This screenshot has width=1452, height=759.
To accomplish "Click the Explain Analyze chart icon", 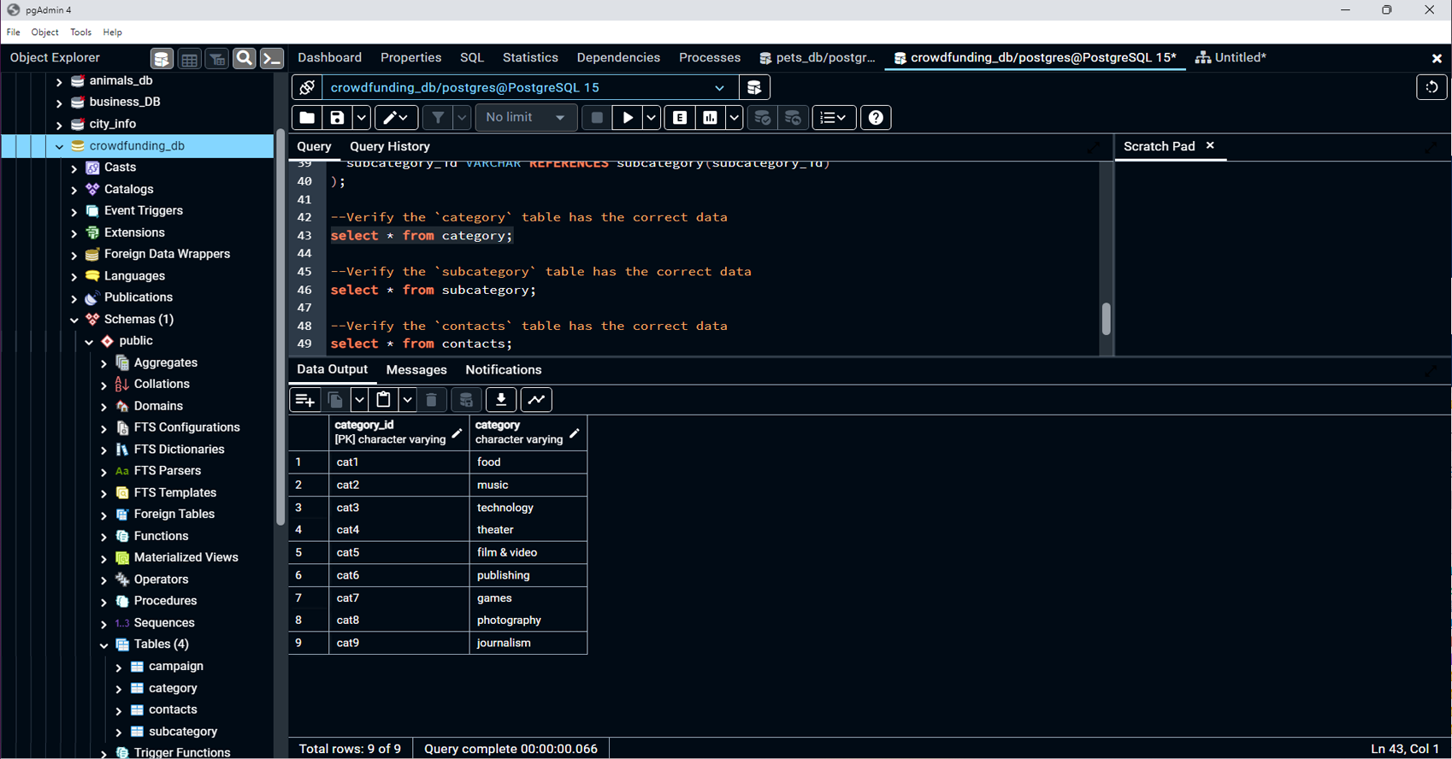I will click(x=710, y=118).
